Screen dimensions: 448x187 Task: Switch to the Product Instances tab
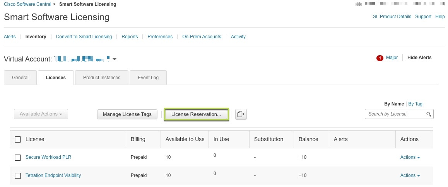click(x=102, y=78)
